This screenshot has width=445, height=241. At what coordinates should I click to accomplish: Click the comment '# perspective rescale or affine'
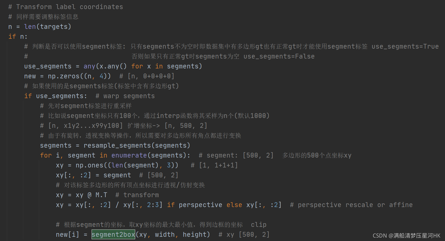(x=351, y=205)
